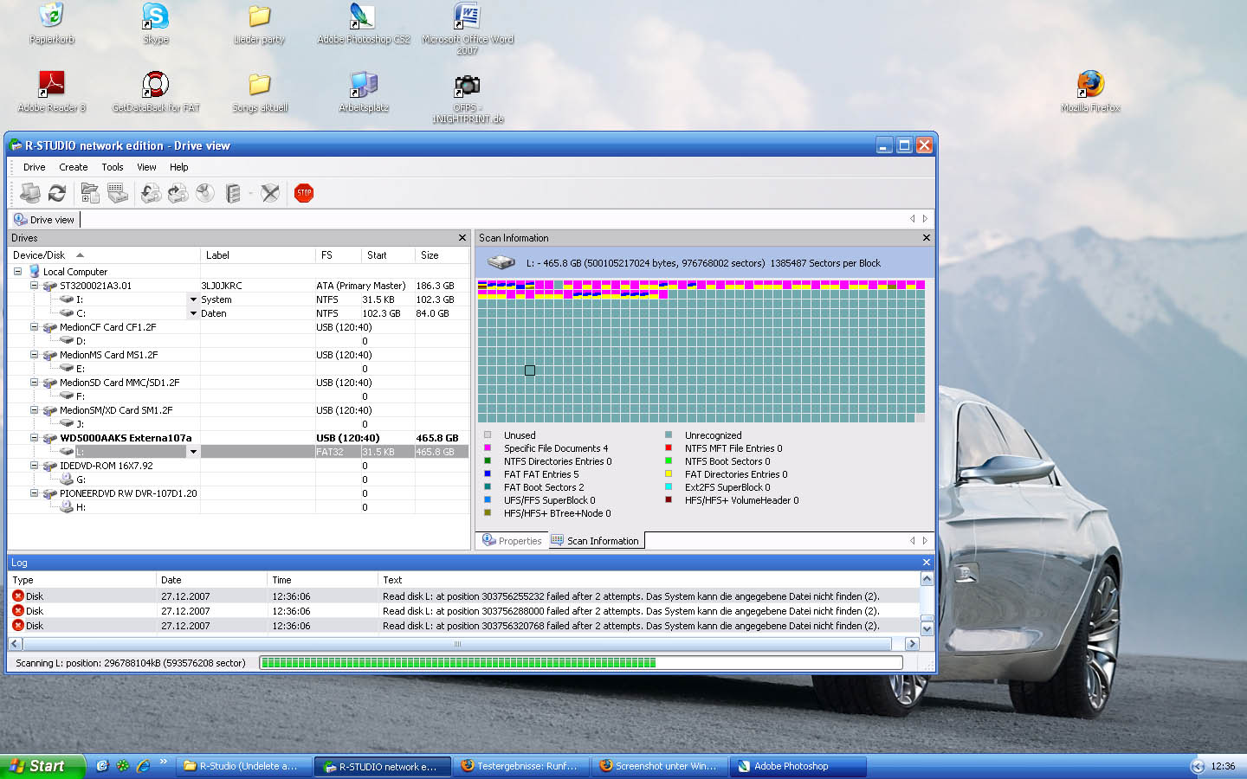Click the Open Drive Files toolbar icon
The image size is (1247, 779).
click(x=90, y=193)
